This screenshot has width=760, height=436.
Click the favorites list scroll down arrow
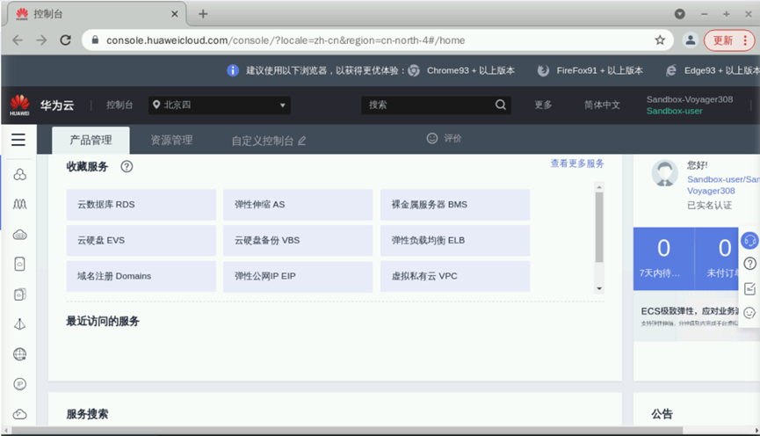pos(599,288)
